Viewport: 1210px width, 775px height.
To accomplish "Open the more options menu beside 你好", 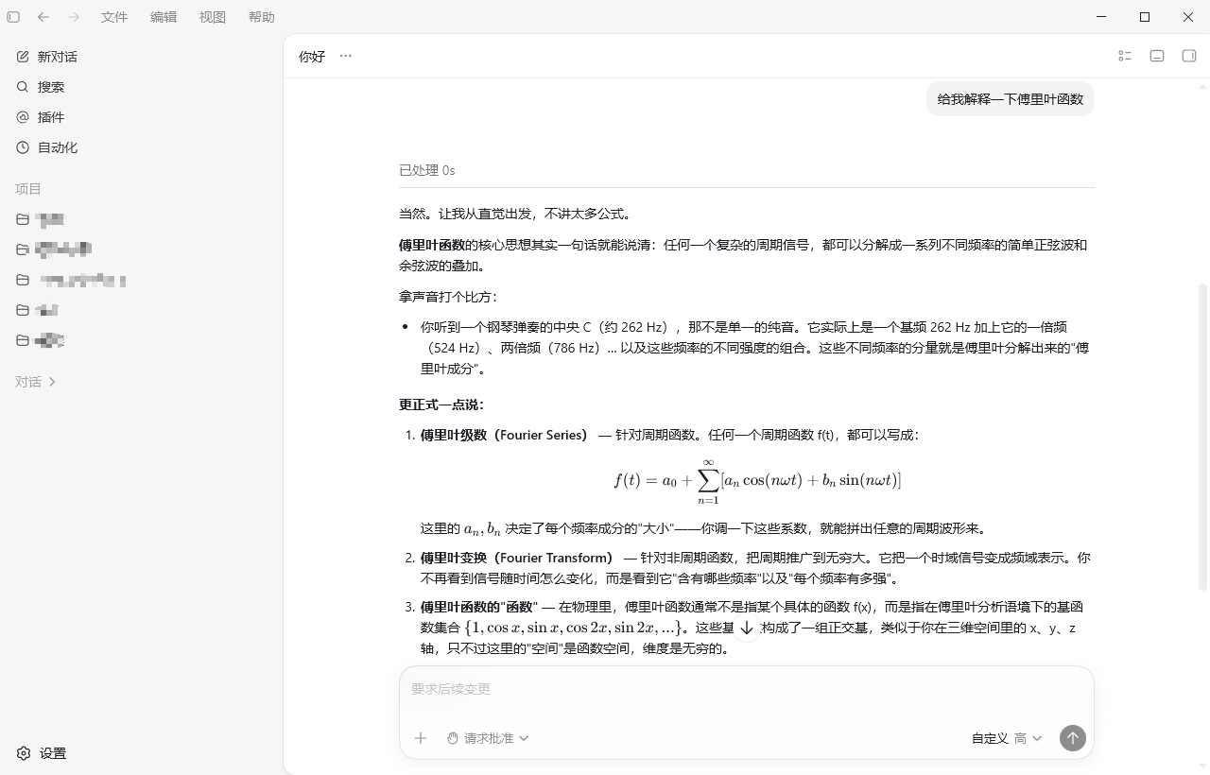I will (x=346, y=56).
